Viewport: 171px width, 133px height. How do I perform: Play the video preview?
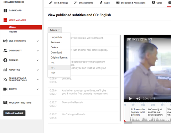point(130,99)
